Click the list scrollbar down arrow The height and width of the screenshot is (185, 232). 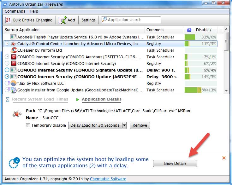tap(226, 91)
